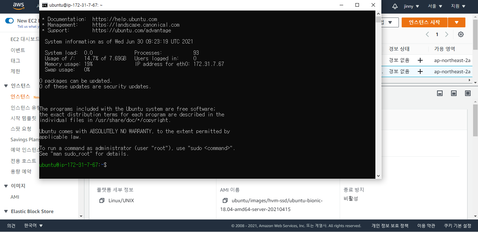Open the jinny account dropdown

click(411, 6)
